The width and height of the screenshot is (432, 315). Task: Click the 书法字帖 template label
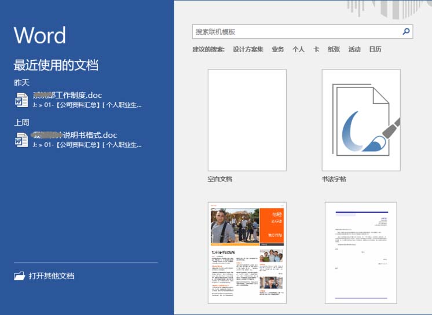(x=334, y=179)
